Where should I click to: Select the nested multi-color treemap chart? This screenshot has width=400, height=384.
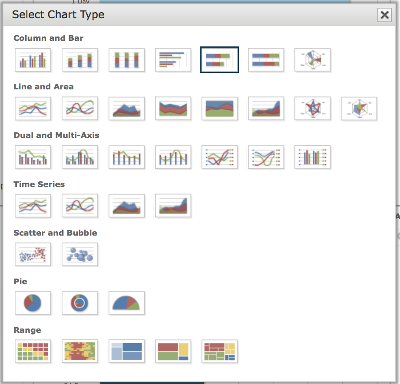219,351
